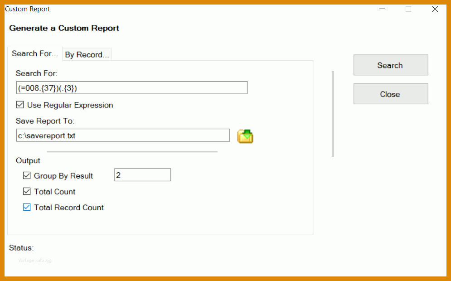Uncheck the Group By Result option
The width and height of the screenshot is (451, 281).
(x=27, y=175)
